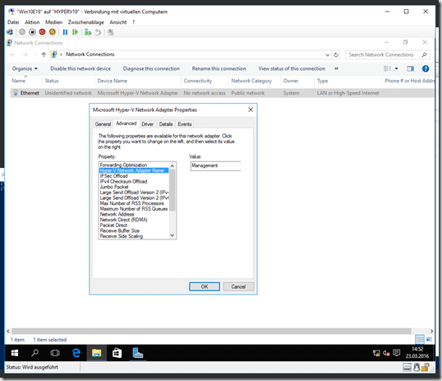
Task: Switch to the Events tab
Action: 184,124
